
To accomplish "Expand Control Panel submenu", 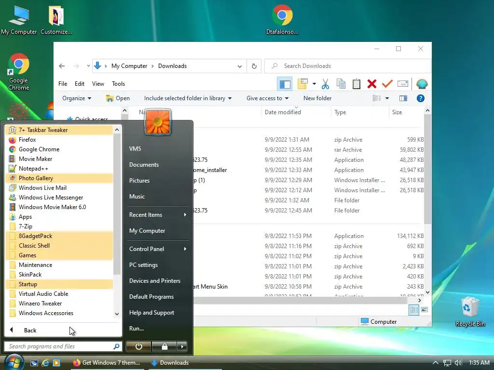I will click(158, 249).
